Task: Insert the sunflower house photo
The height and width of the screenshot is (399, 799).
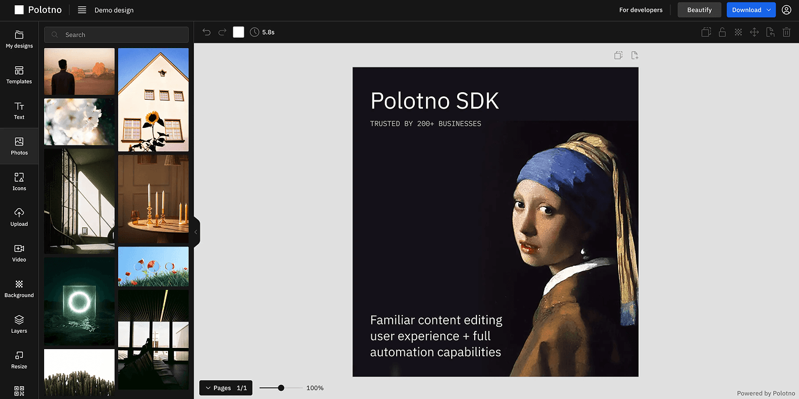Action: 153,100
